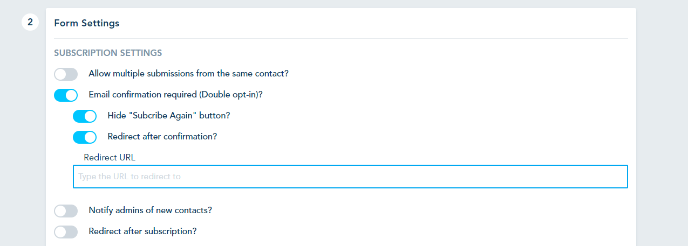Click the step 2 number badge
This screenshot has height=246, width=688.
point(30,23)
